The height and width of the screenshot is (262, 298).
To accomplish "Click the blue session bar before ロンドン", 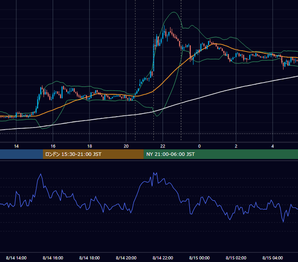I will point(21,154).
